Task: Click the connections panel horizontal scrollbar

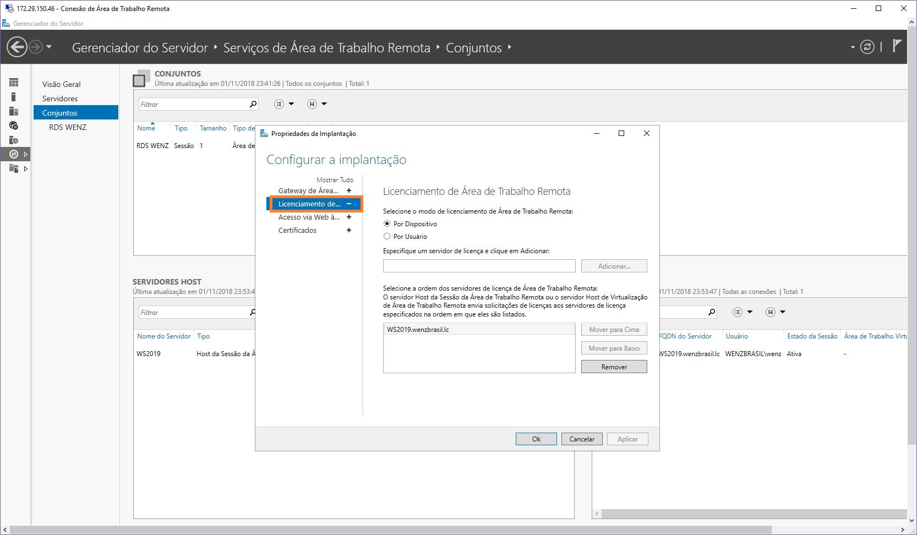Action: coord(754,514)
